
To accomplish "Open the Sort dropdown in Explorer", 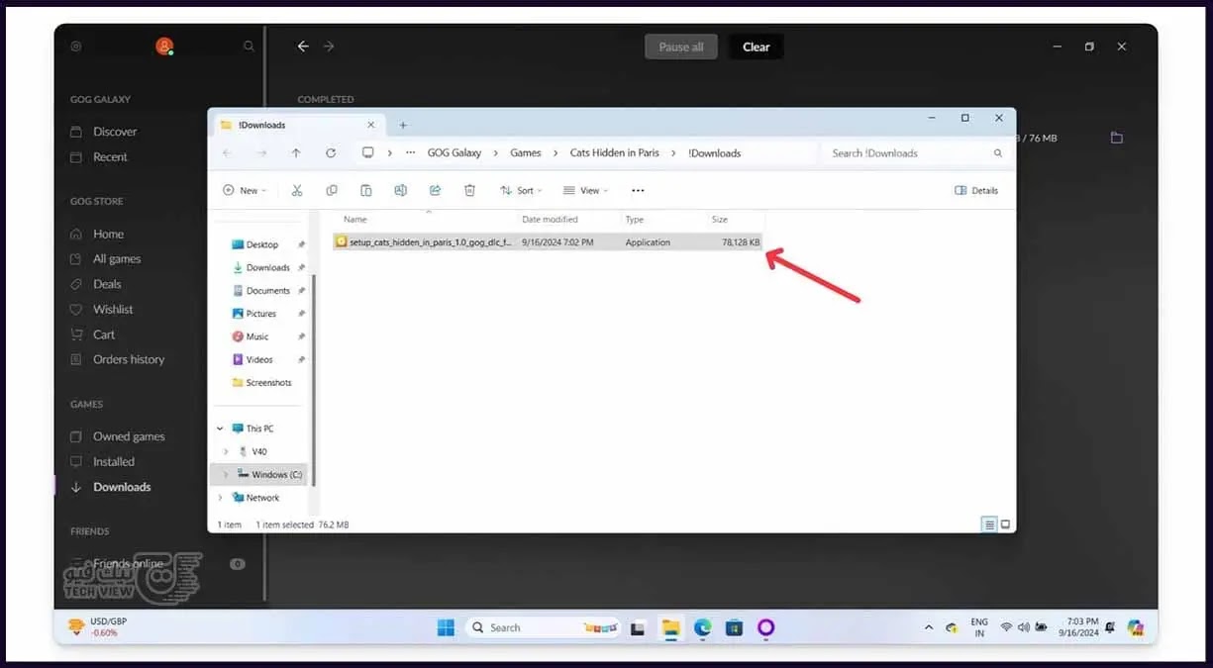I will pyautogui.click(x=520, y=190).
